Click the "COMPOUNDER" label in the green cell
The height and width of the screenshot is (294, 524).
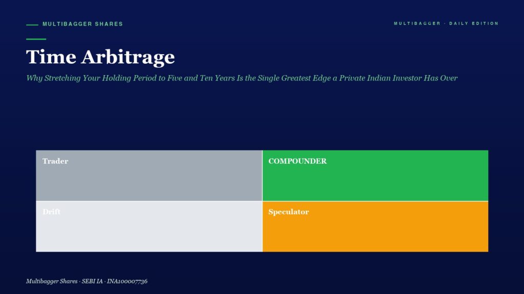pos(297,161)
